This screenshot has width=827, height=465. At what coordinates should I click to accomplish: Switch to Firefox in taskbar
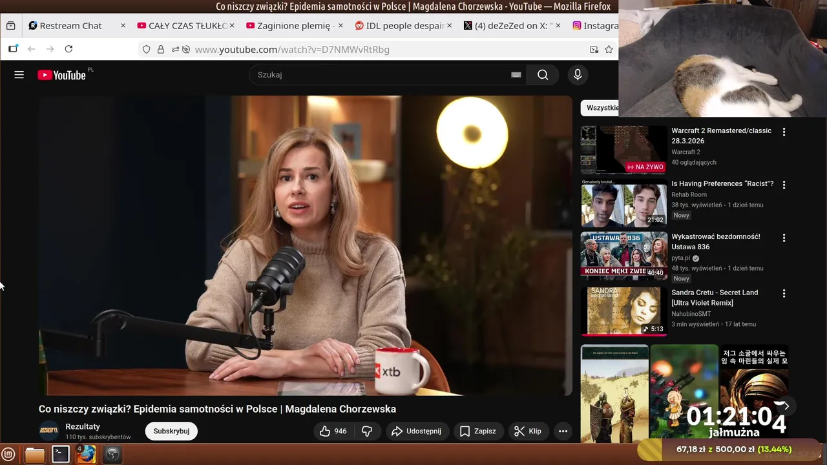point(86,455)
